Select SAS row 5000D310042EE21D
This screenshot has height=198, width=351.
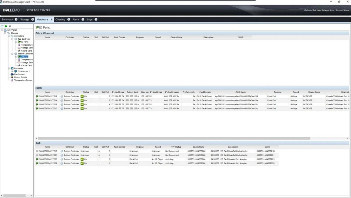pos(157,151)
